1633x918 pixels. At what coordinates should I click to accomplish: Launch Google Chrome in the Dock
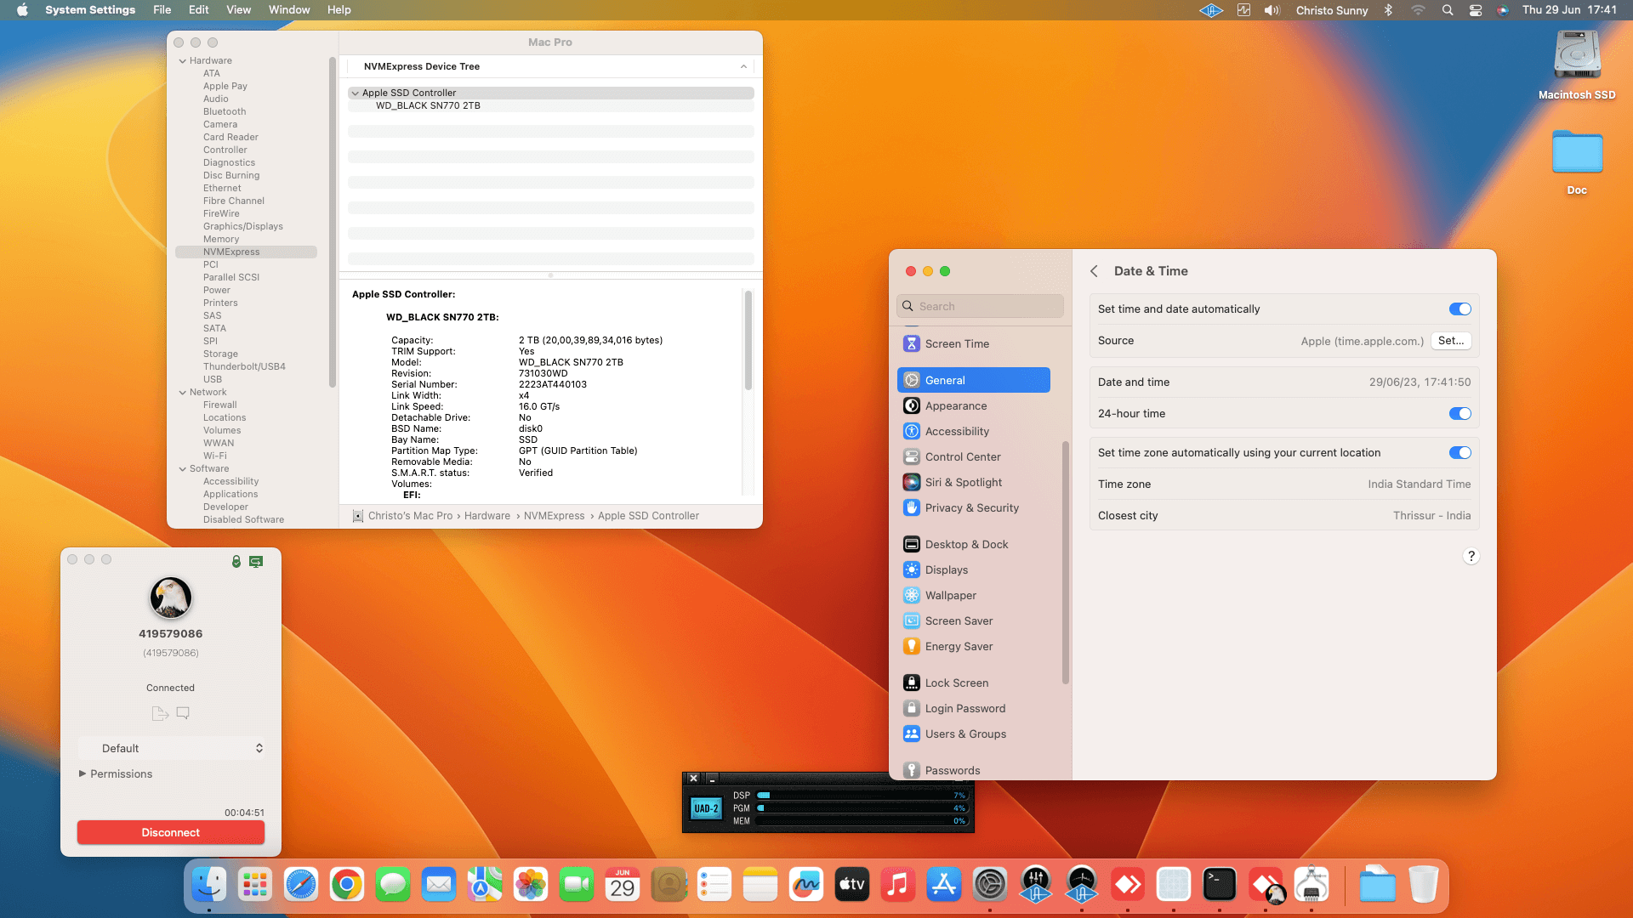[x=347, y=885]
